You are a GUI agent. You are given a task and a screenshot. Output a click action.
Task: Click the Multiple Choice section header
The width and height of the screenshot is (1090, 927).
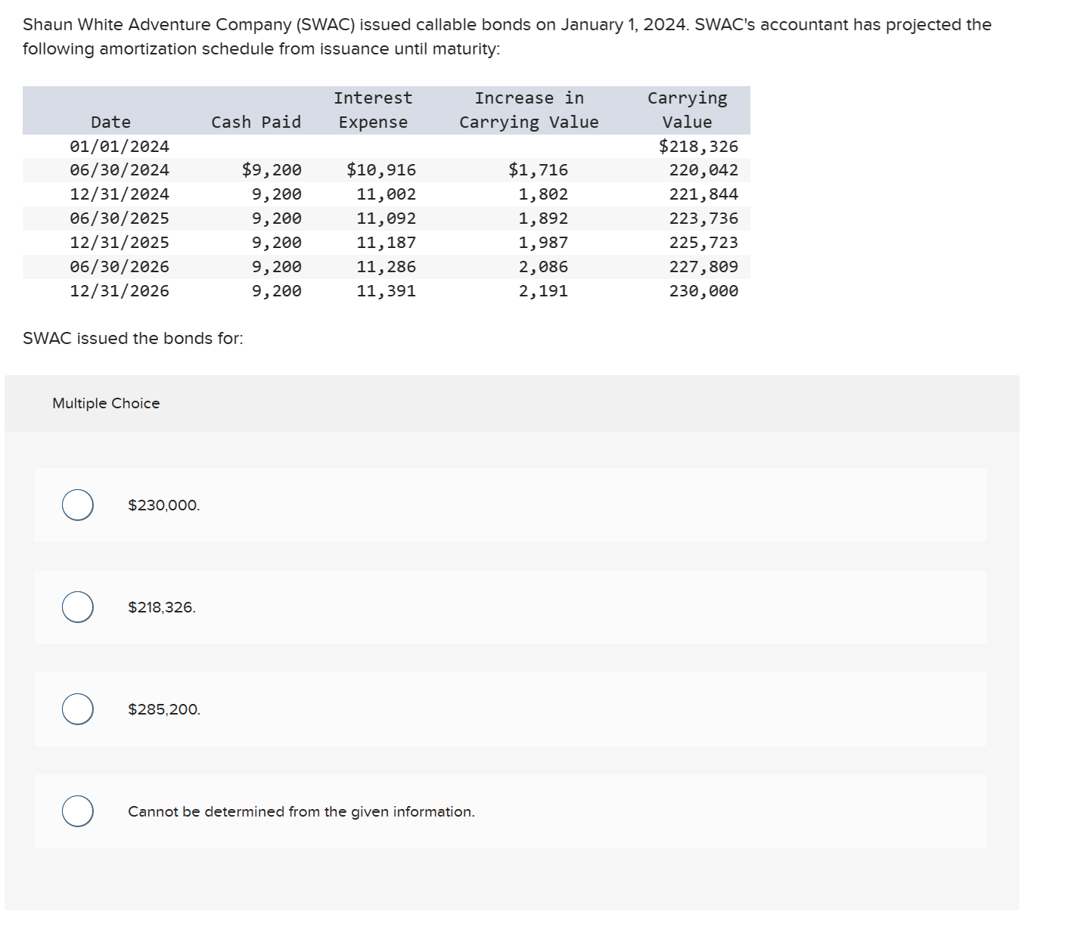[106, 403]
